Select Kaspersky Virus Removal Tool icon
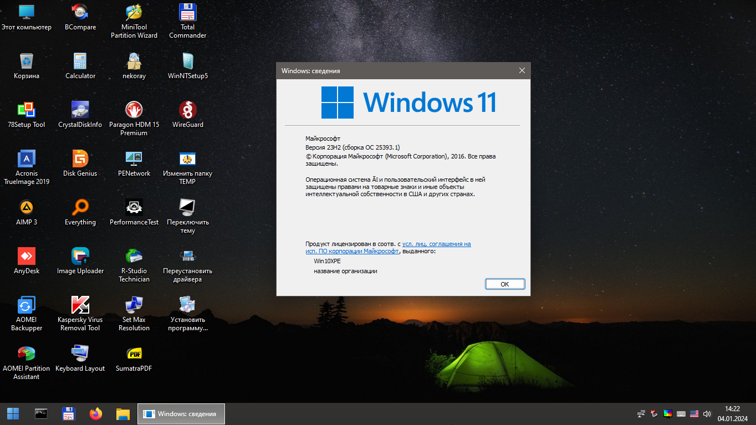 pyautogui.click(x=80, y=314)
